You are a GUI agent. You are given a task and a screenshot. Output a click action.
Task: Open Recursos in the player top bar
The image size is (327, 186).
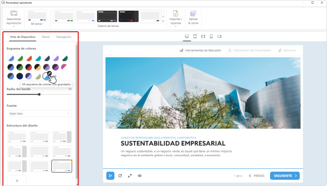(287, 50)
